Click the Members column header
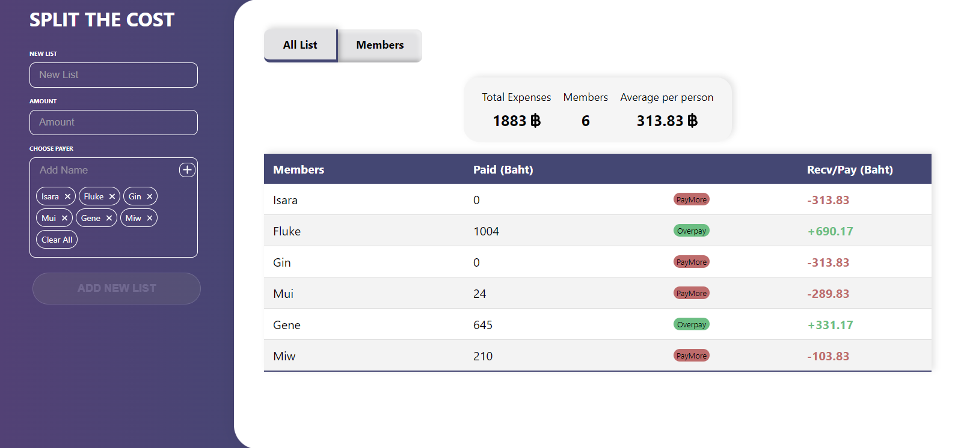 coord(298,169)
